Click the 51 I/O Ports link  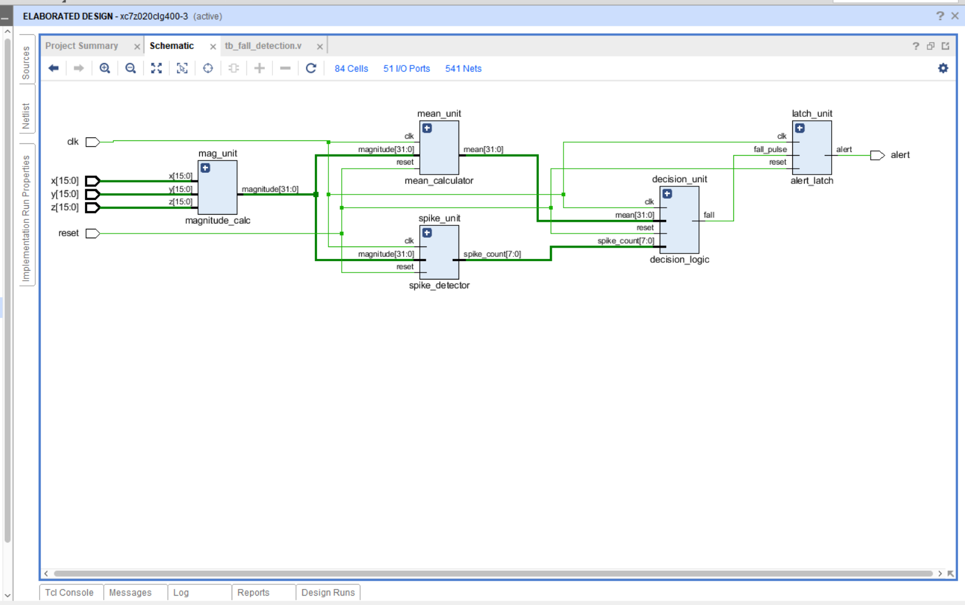(407, 68)
